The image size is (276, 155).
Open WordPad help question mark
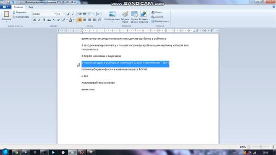(x=273, y=7)
